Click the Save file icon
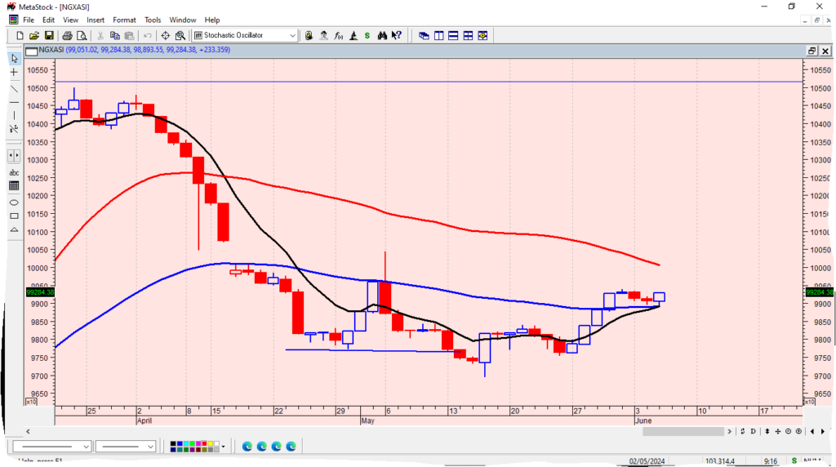The width and height of the screenshot is (836, 467). click(49, 36)
